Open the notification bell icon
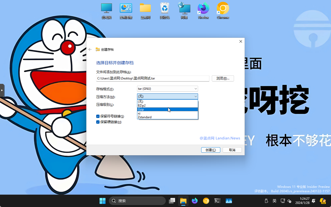The height and width of the screenshot is (207, 331). click(314, 201)
